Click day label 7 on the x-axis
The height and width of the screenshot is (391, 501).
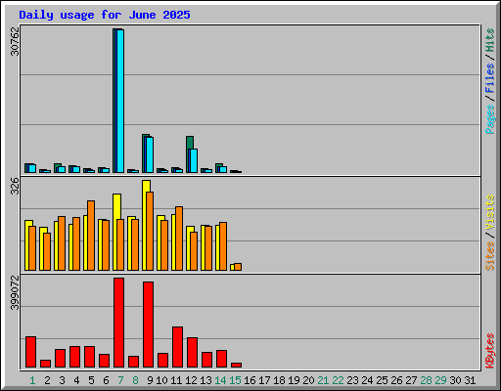click(120, 380)
